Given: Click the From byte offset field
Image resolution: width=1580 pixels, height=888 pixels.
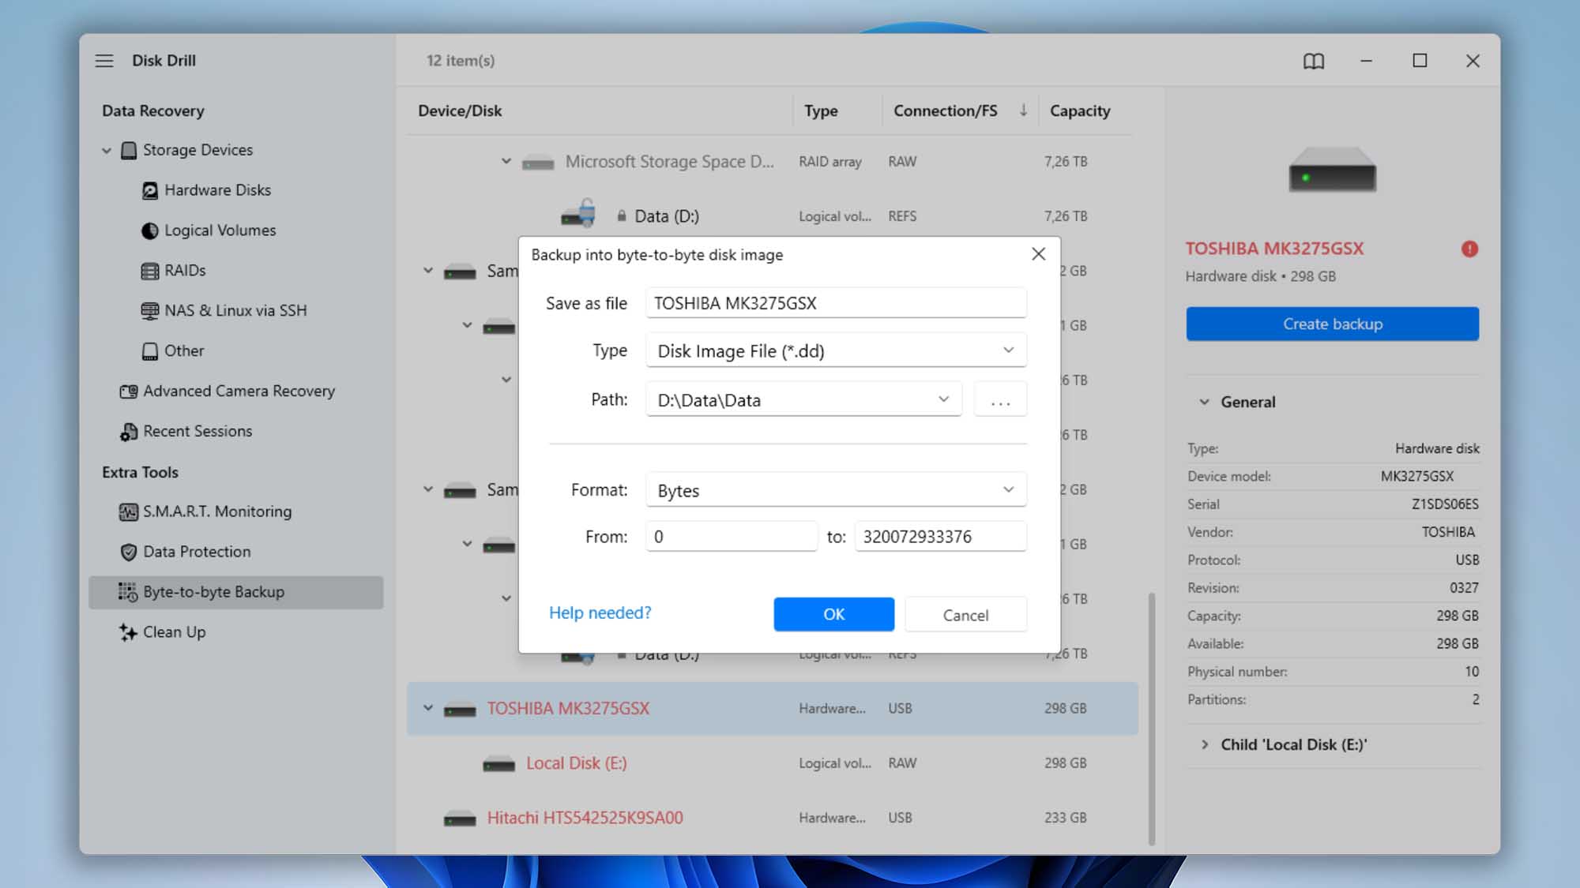Looking at the screenshot, I should [732, 537].
